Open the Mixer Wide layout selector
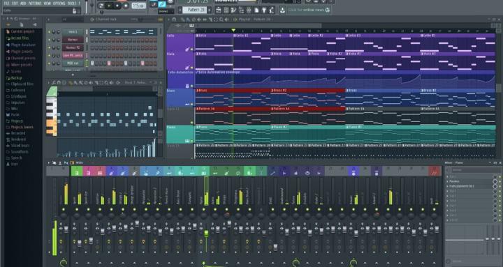The image size is (503, 267). [x=79, y=162]
